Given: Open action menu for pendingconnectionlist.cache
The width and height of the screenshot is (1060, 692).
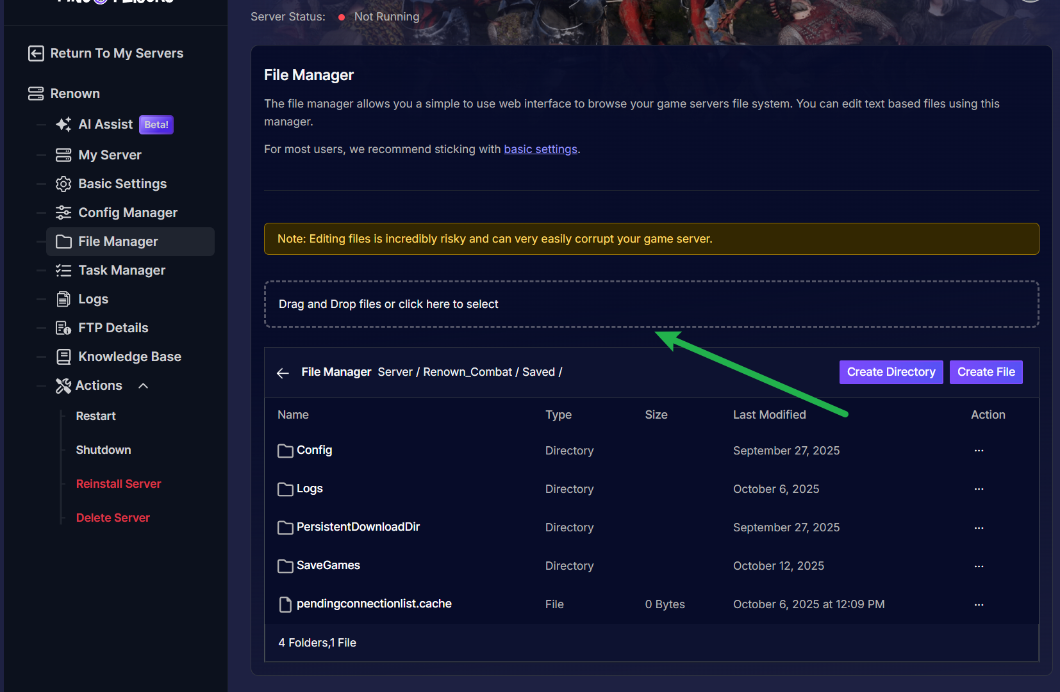Looking at the screenshot, I should click(x=979, y=604).
